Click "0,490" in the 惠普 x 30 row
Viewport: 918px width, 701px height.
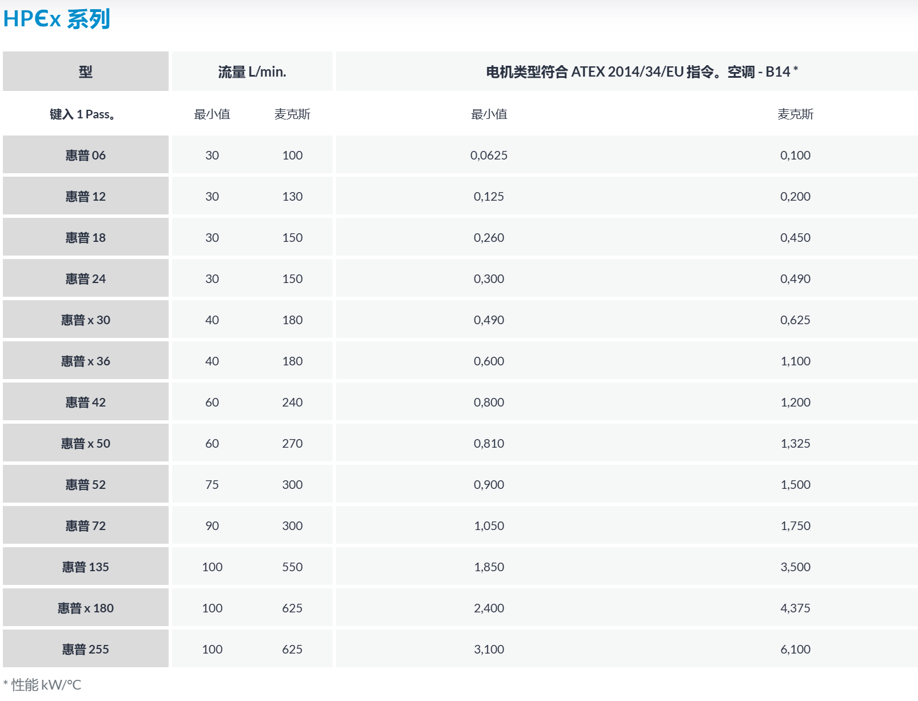click(489, 320)
